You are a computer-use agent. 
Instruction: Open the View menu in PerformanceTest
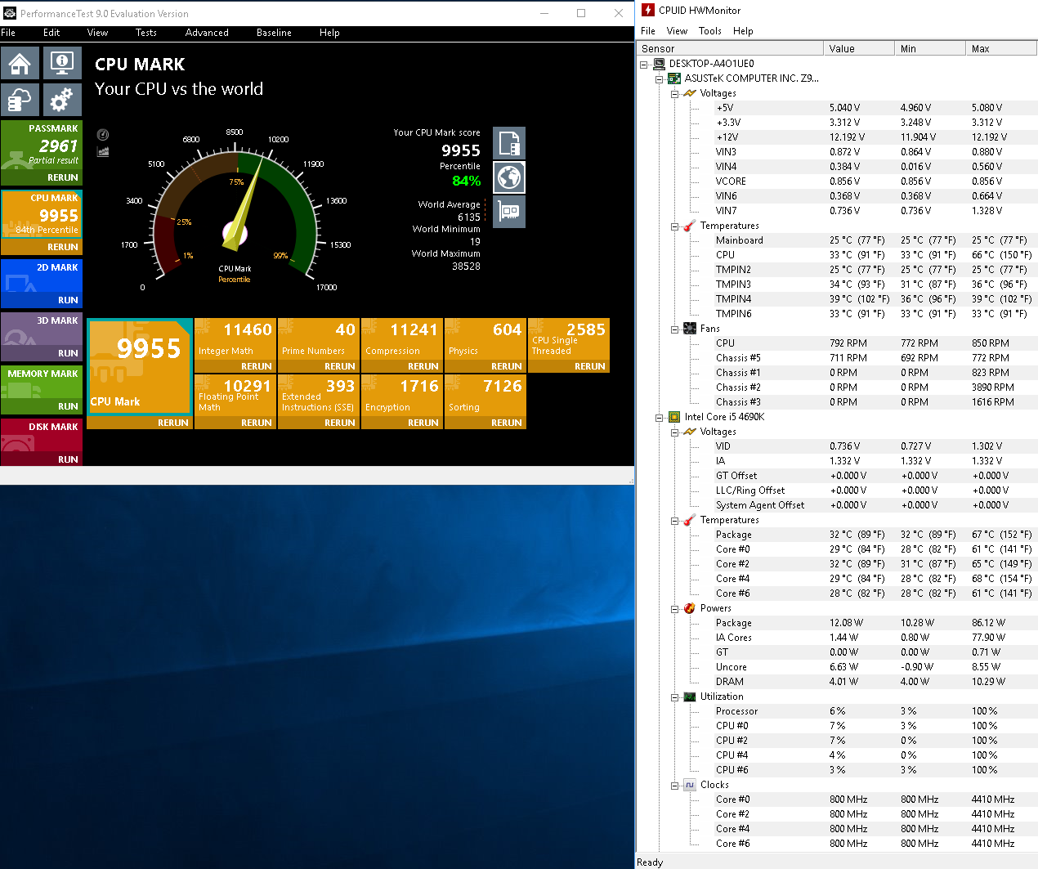coord(97,33)
